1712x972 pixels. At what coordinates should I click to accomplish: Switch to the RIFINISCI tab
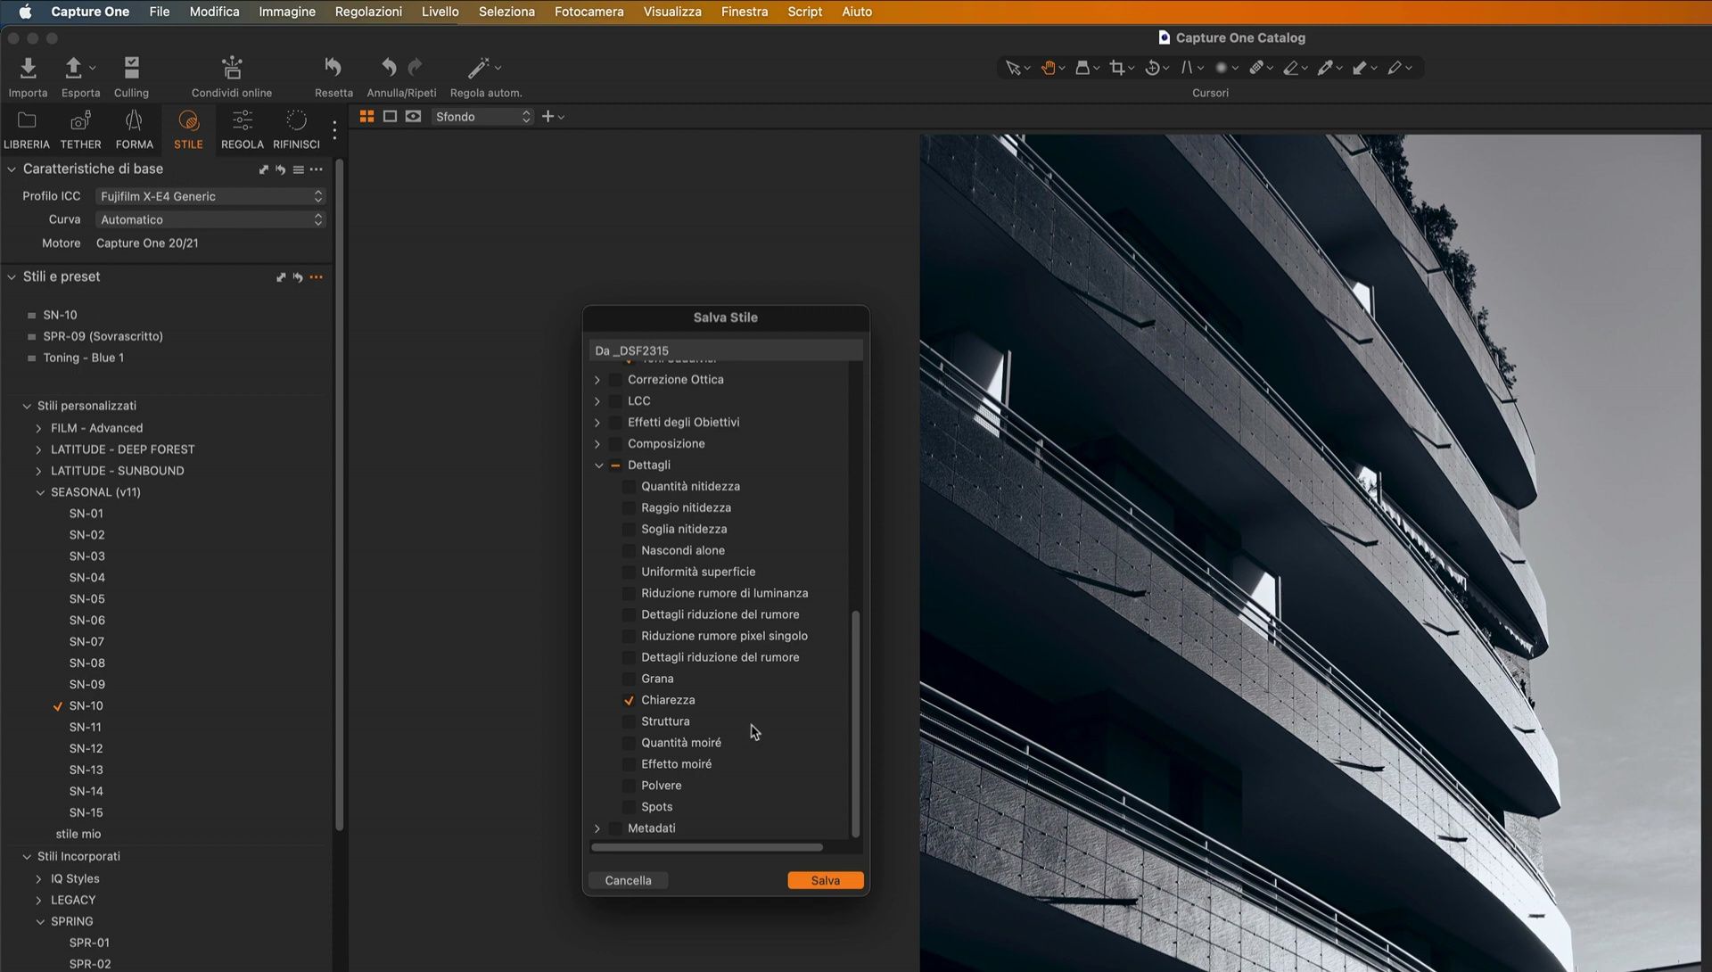(x=296, y=130)
